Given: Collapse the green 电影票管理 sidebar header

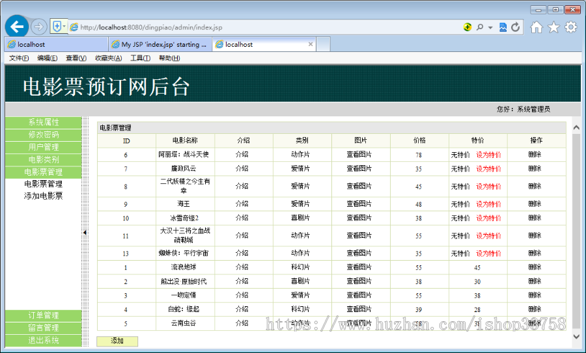Looking at the screenshot, I should click(x=44, y=172).
